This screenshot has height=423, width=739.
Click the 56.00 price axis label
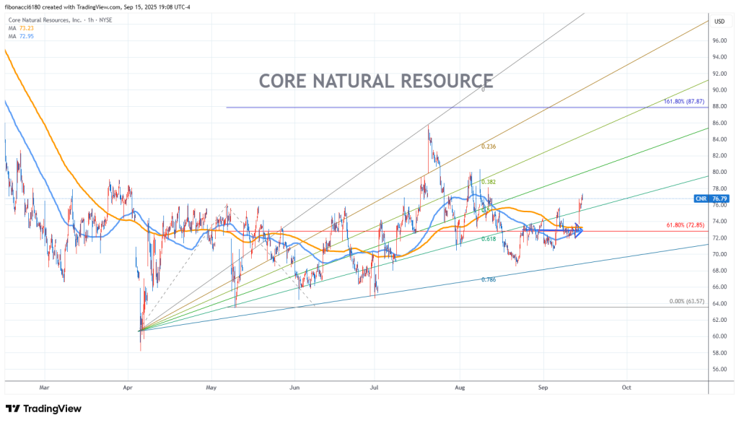(x=720, y=370)
